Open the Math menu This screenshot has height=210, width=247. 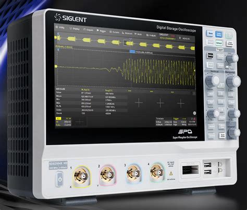(x=138, y=34)
